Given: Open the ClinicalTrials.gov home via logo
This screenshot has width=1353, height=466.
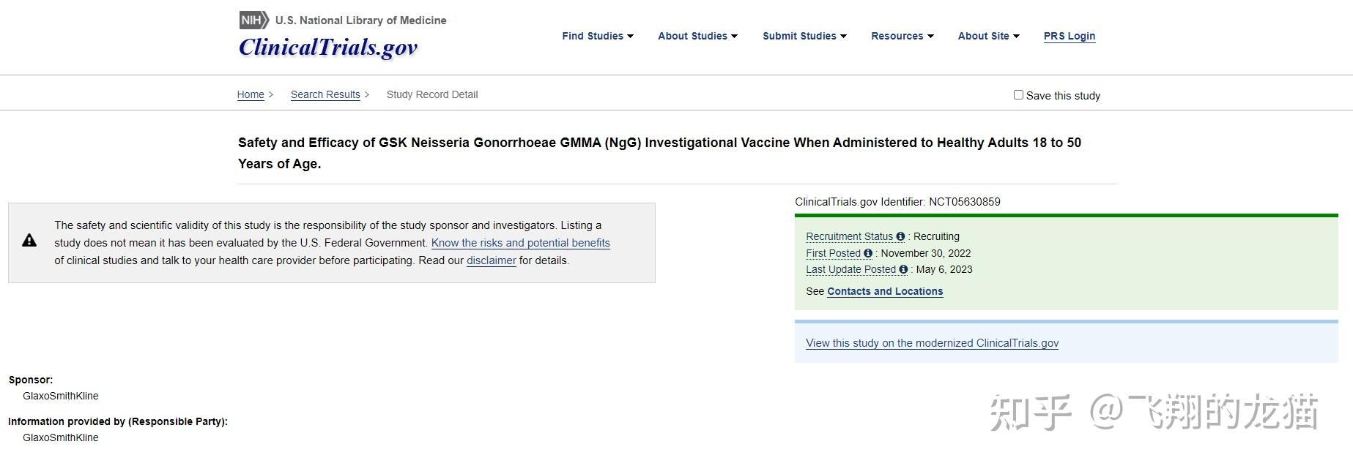Looking at the screenshot, I should (x=327, y=47).
